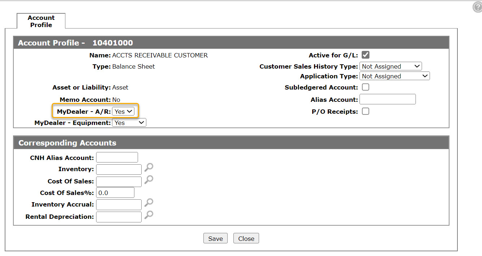The image size is (482, 256).
Task: Click the Inventory account input field
Action: (x=119, y=169)
